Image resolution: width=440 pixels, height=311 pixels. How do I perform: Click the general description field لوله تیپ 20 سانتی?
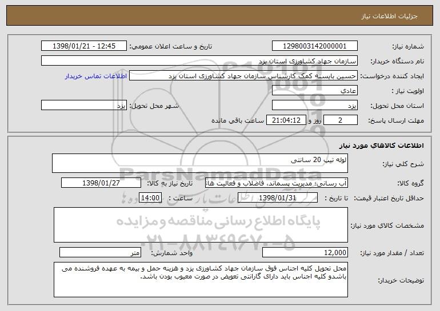200,163
